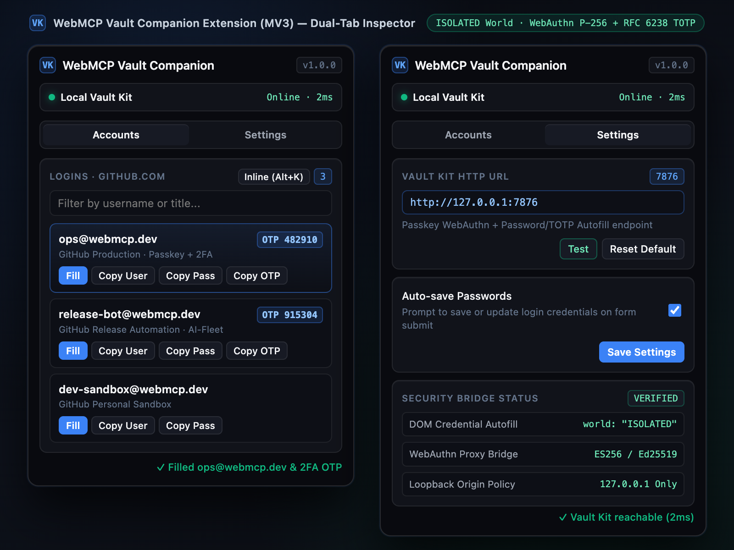Click the Filled ops@webmcp.dev status message
The width and height of the screenshot is (734, 550).
coord(250,467)
